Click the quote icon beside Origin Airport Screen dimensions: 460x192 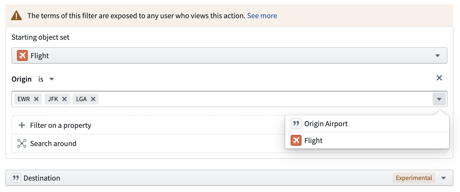[296, 123]
